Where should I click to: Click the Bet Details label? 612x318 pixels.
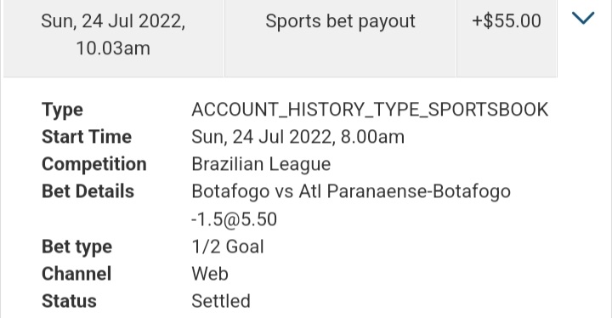click(x=88, y=191)
